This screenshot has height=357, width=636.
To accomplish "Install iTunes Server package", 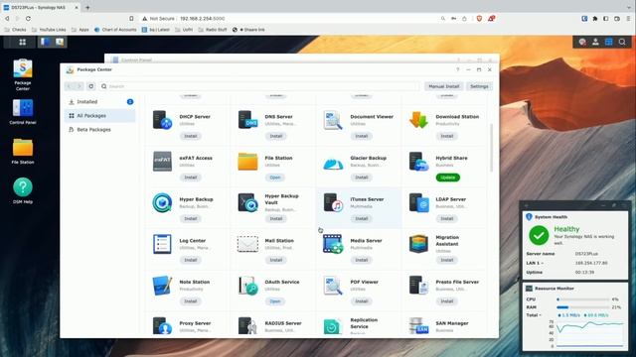I will pyautogui.click(x=362, y=218).
